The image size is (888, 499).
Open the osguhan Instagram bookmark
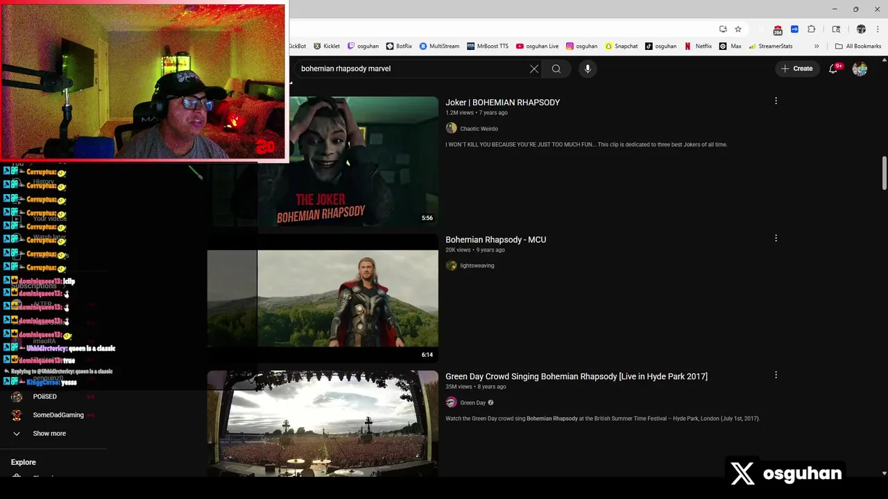pyautogui.click(x=581, y=46)
